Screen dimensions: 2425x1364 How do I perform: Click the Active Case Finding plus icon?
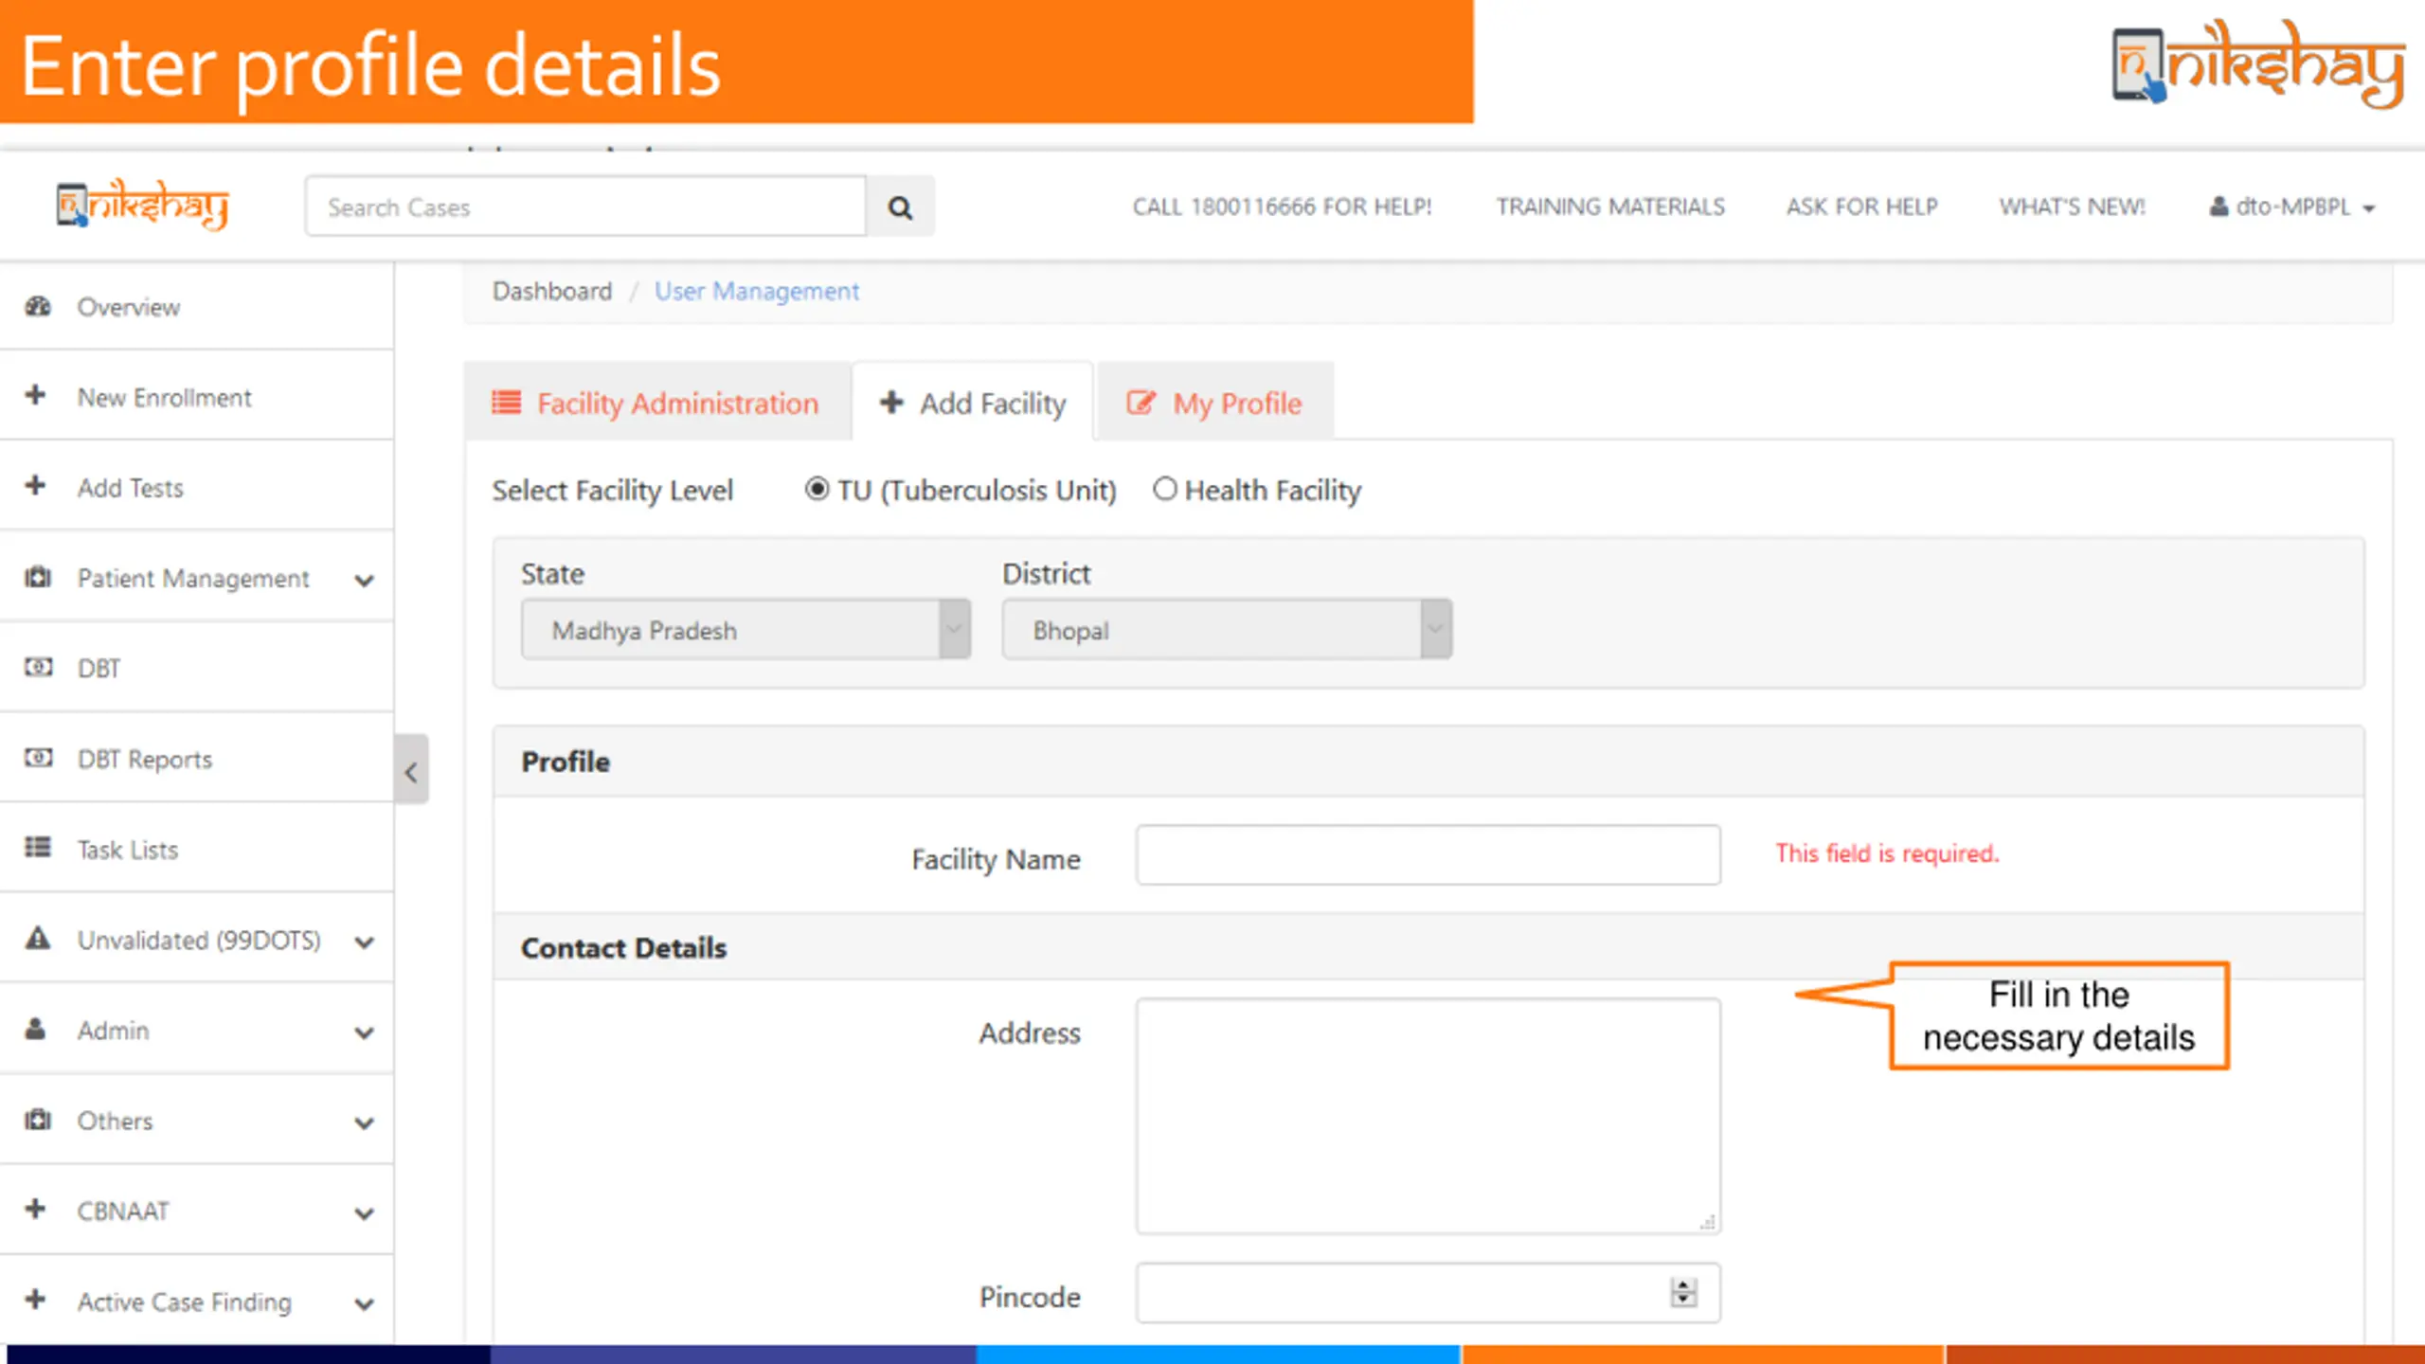(x=36, y=1300)
